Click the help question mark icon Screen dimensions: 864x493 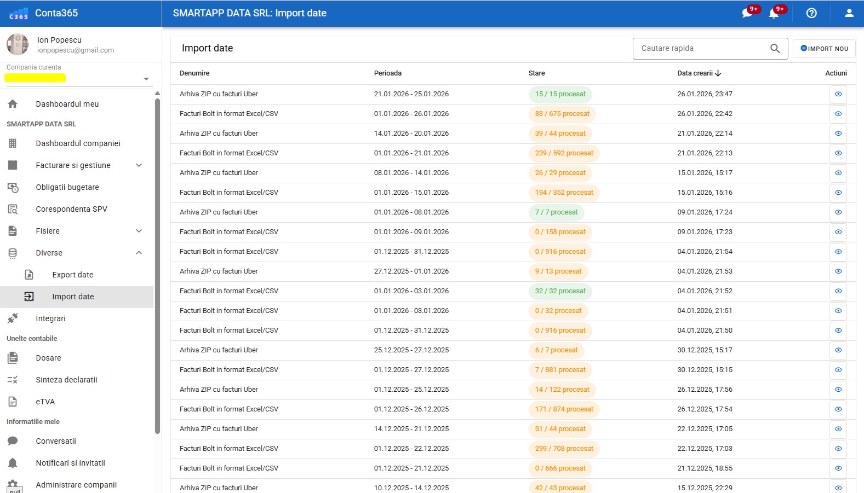coord(811,13)
